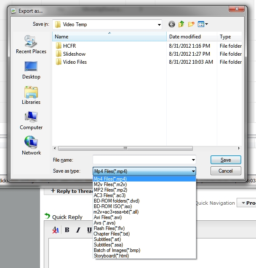This screenshot has width=256, height=268.
Task: Click remove text formatting icon in Quick Reply
Action: (56, 230)
